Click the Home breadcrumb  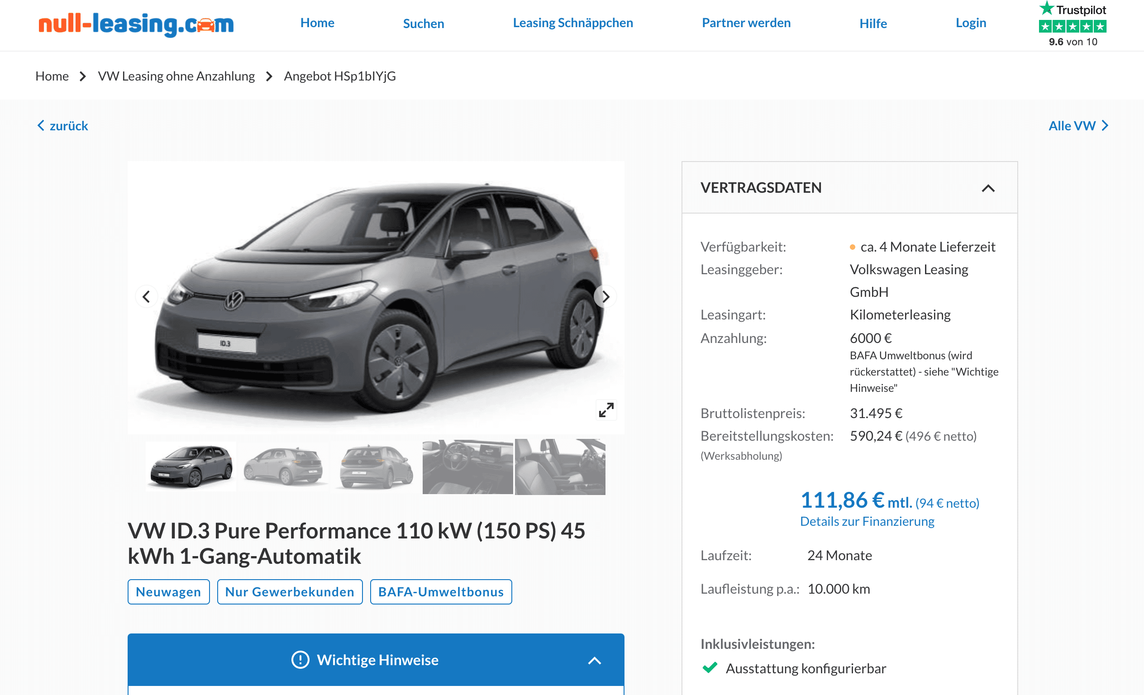(x=52, y=76)
